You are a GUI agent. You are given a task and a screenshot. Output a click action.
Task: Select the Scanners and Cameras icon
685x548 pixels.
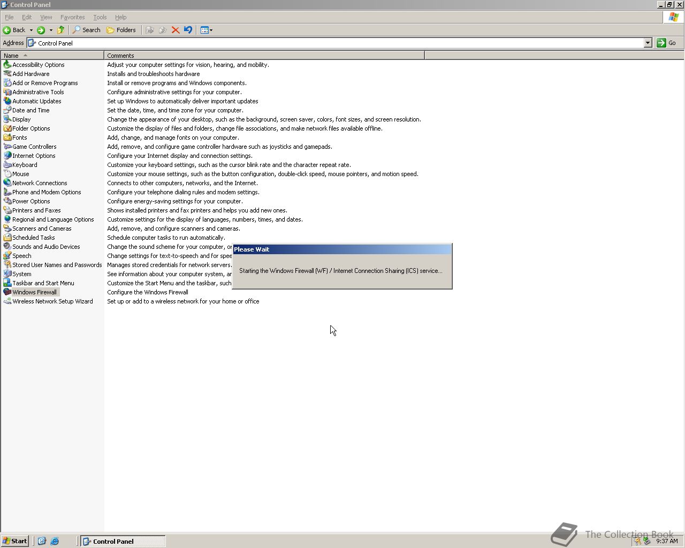(x=7, y=229)
